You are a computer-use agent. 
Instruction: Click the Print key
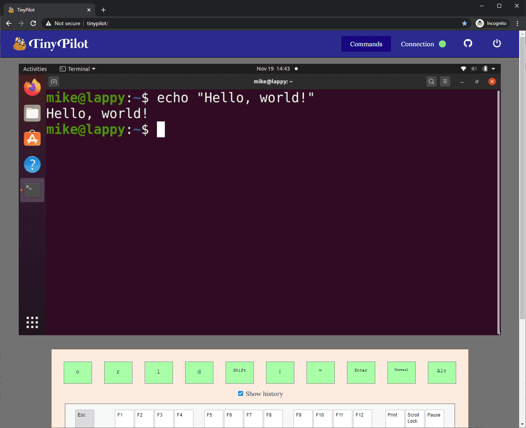(x=395, y=418)
